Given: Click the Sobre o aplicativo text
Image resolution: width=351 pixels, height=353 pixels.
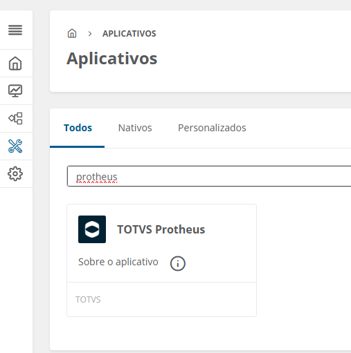Looking at the screenshot, I should point(118,262).
